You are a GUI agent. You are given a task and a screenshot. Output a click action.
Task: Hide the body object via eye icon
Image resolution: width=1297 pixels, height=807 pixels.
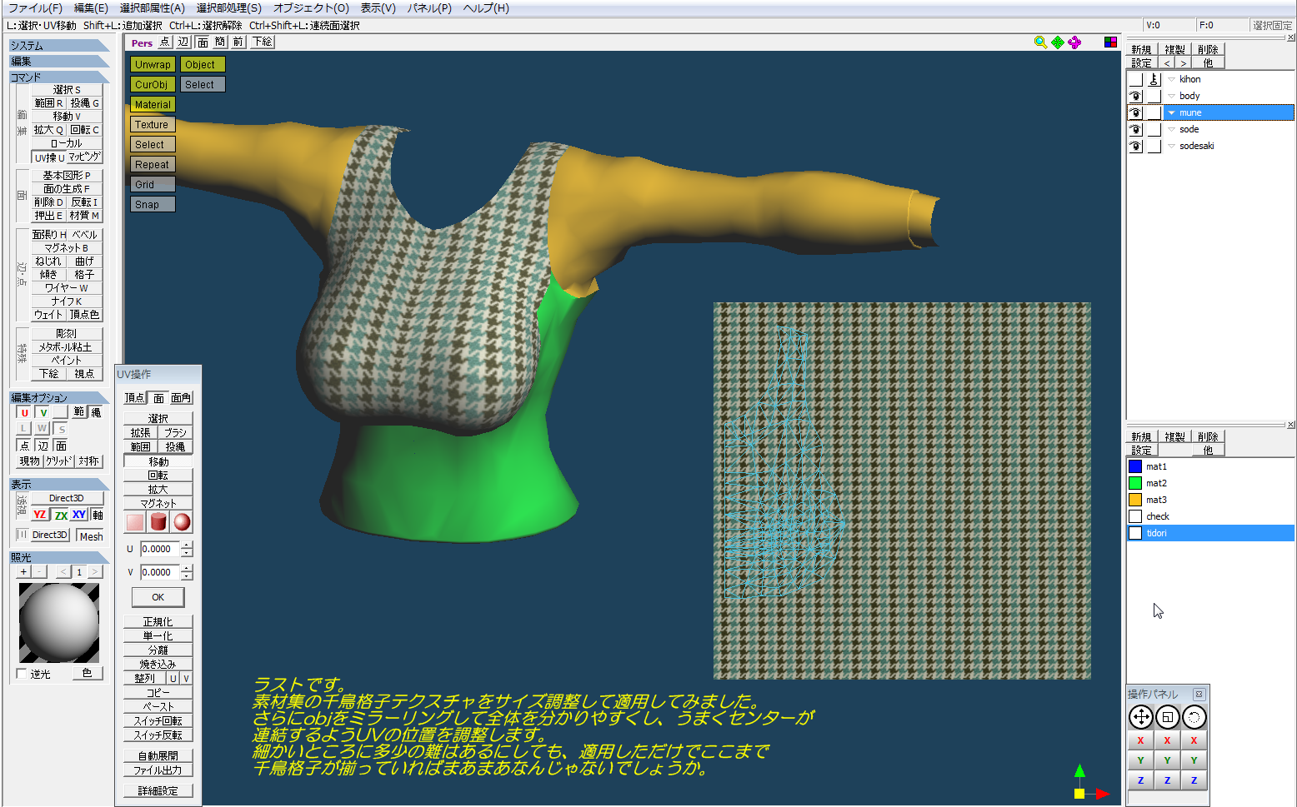pos(1135,96)
